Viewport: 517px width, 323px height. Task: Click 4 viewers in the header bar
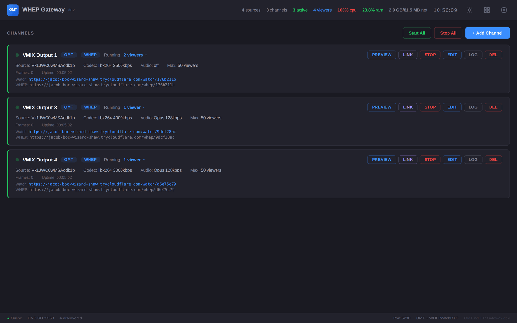[x=322, y=10]
